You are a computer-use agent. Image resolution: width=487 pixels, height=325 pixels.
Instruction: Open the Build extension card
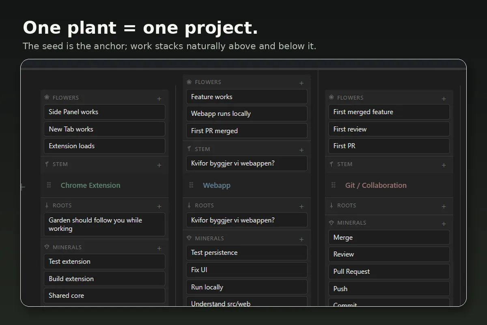coord(105,279)
